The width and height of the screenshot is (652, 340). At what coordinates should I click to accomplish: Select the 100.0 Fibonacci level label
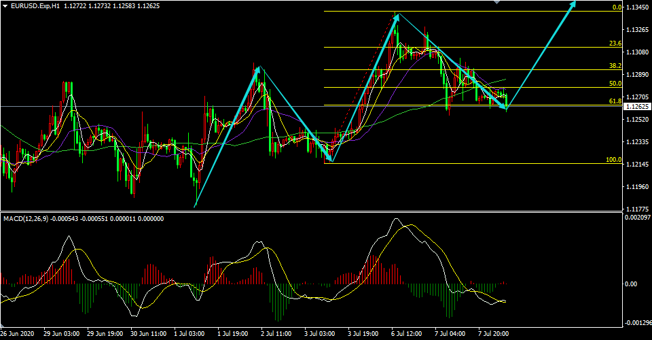(x=614, y=159)
